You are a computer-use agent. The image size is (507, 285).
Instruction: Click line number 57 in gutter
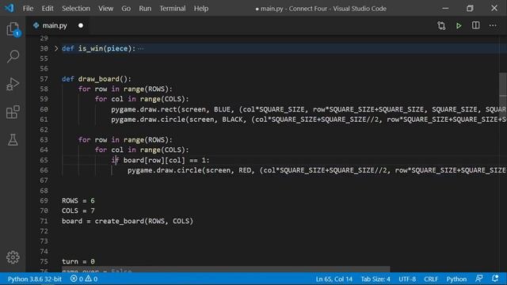(44, 79)
